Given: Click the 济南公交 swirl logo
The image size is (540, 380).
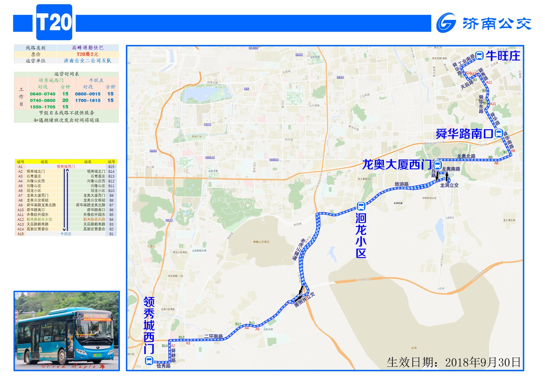Looking at the screenshot, I should click(446, 23).
